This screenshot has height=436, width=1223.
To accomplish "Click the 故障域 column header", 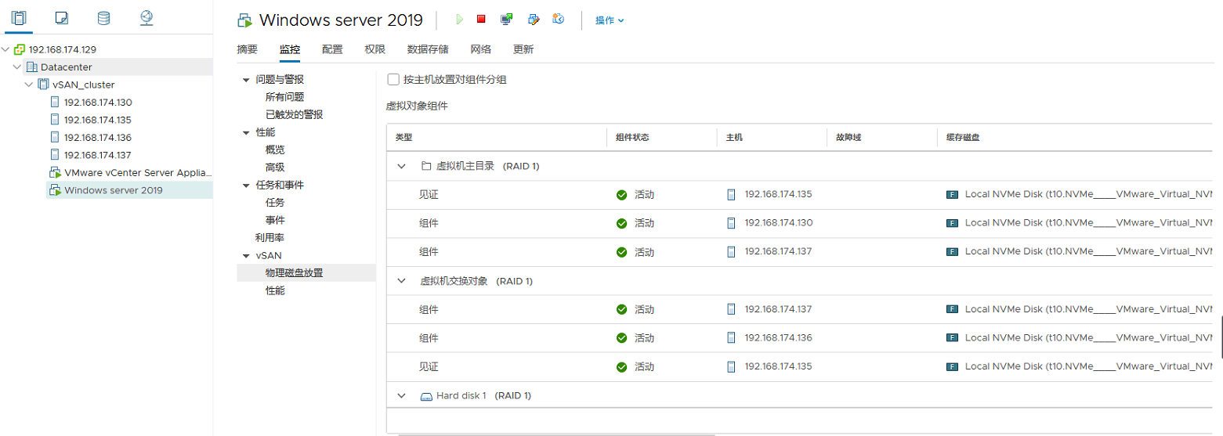I will click(849, 137).
